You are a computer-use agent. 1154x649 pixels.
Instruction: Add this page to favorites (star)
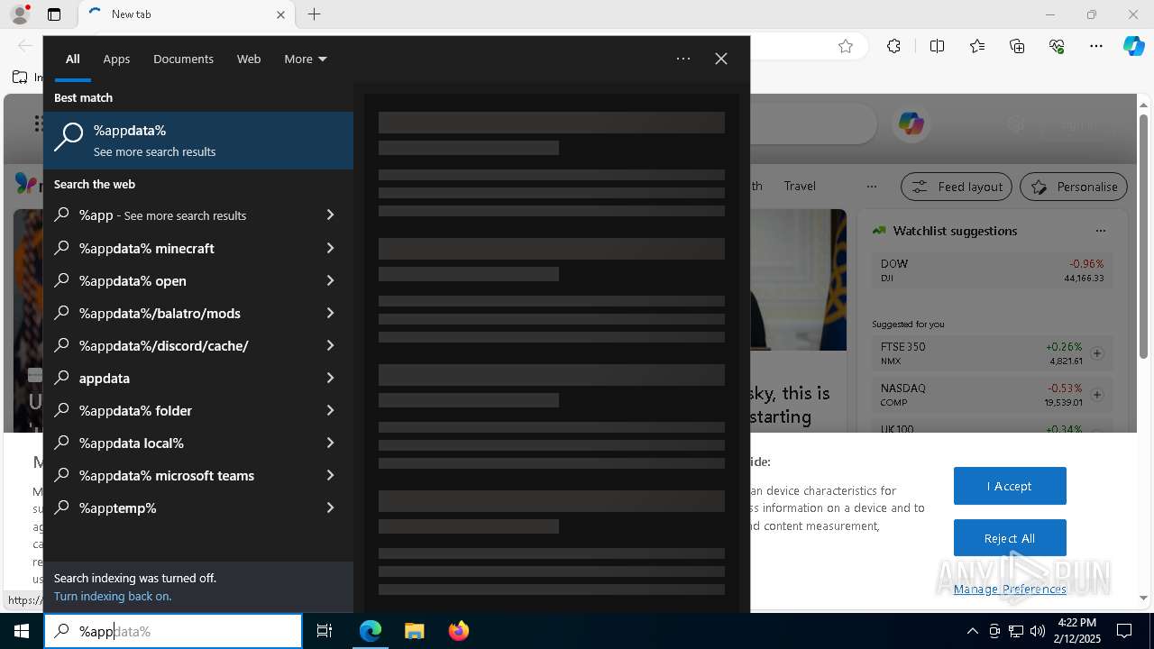click(x=846, y=47)
